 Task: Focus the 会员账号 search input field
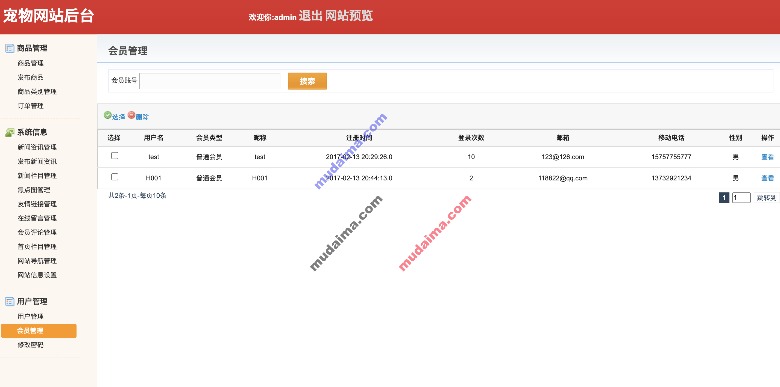(x=210, y=81)
